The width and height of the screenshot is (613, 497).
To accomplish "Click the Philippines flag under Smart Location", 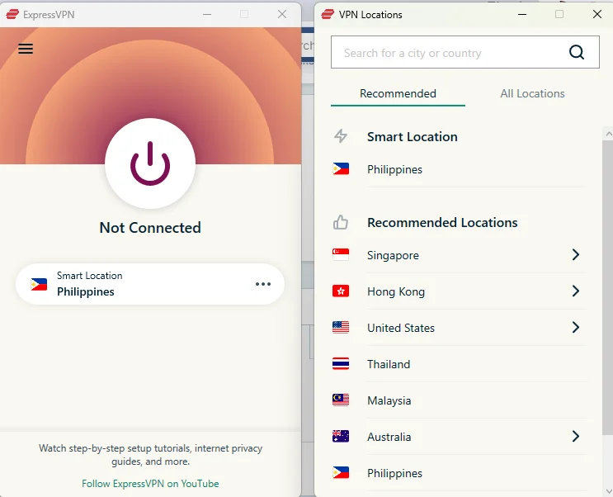I will (341, 169).
